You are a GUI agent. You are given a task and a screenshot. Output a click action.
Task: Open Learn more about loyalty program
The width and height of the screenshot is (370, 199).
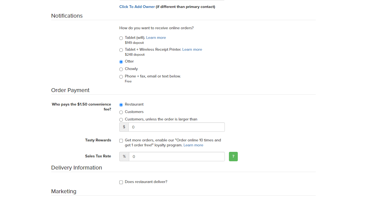(193, 145)
